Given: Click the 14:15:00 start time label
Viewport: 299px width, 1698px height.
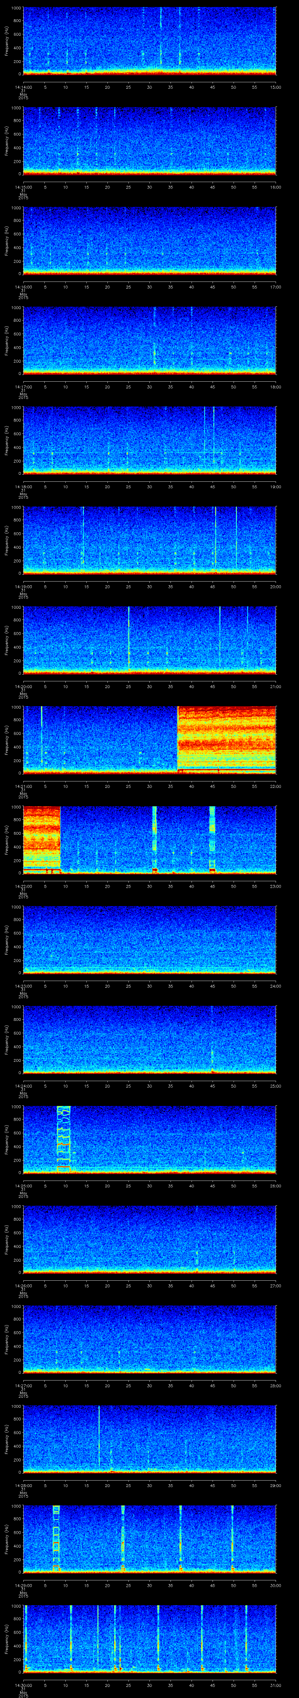Looking at the screenshot, I should click(x=23, y=187).
